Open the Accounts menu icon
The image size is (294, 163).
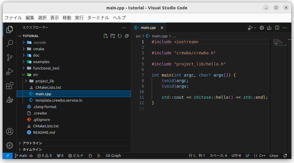pos(10,131)
